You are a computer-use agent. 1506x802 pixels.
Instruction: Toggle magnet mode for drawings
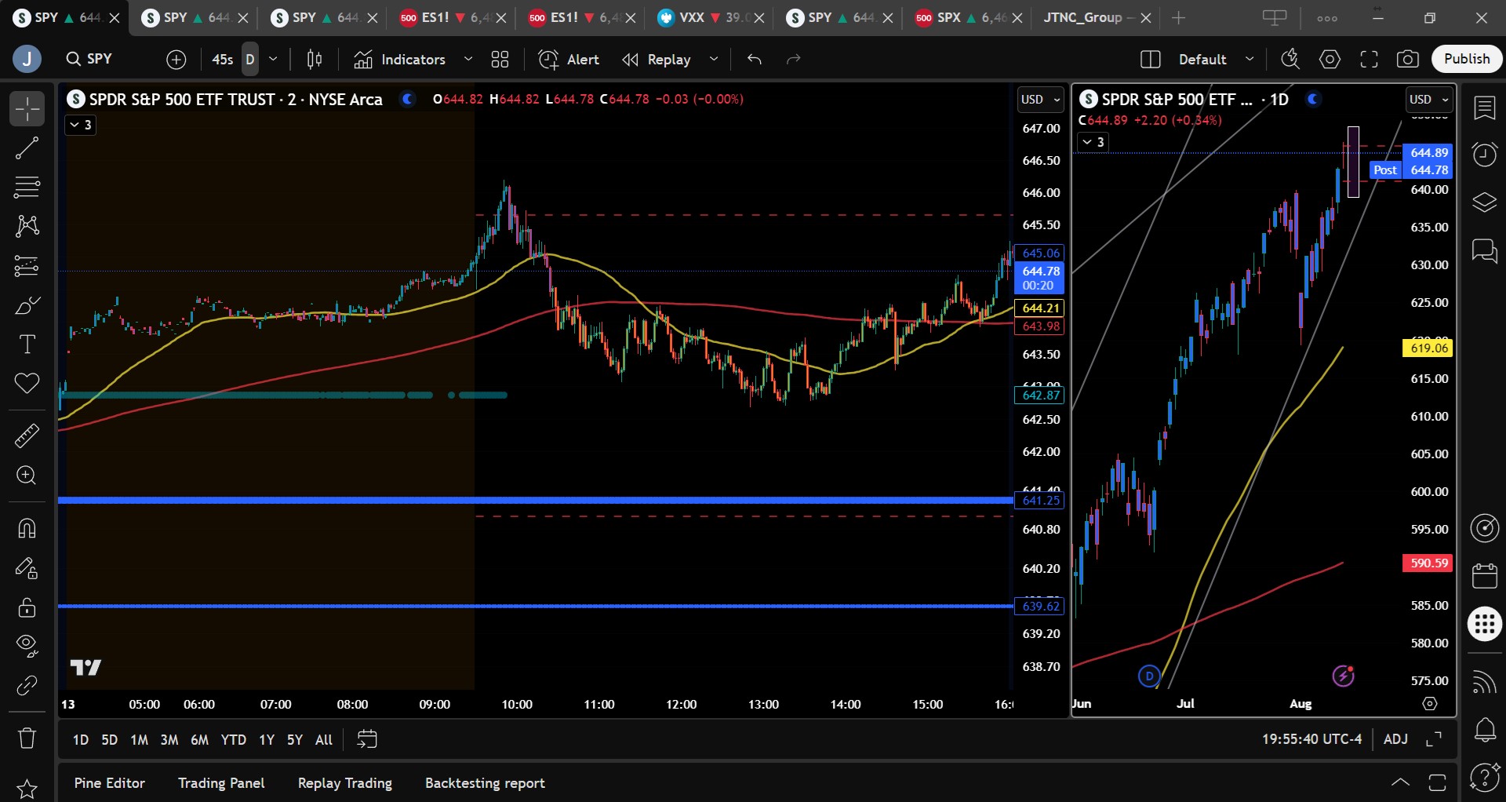coord(27,528)
